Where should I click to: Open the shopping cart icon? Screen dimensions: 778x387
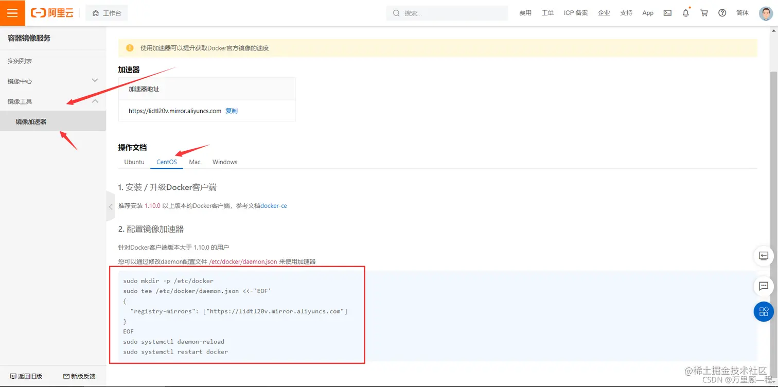pyautogui.click(x=704, y=13)
